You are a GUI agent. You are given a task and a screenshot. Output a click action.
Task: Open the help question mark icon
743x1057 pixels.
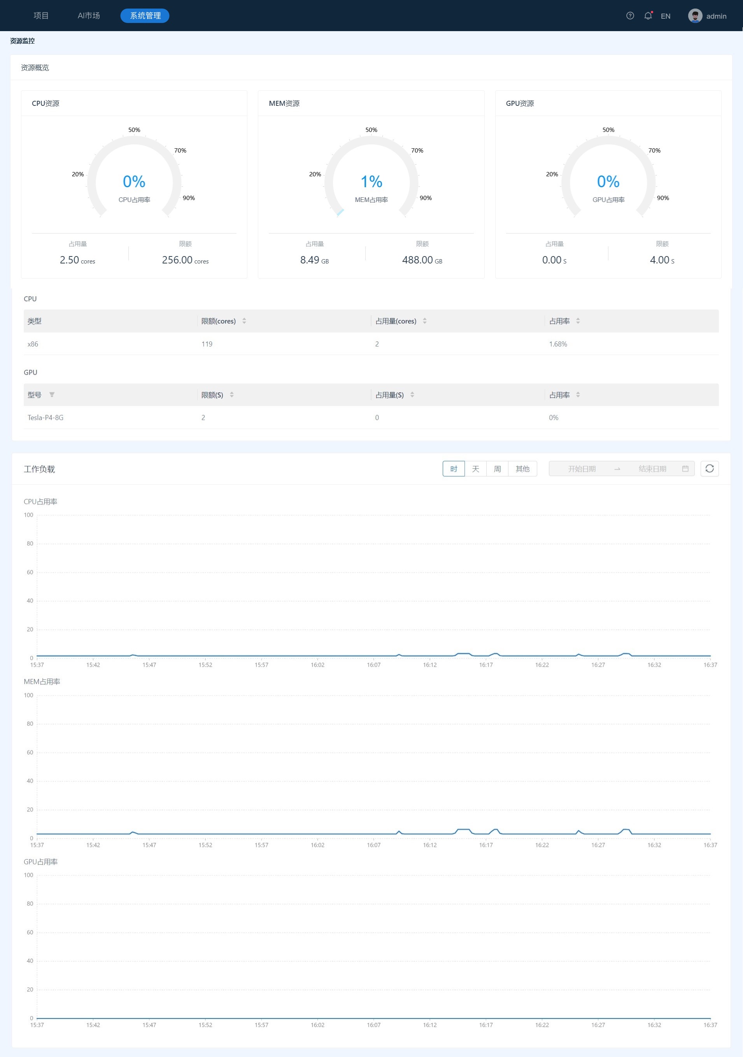[630, 16]
